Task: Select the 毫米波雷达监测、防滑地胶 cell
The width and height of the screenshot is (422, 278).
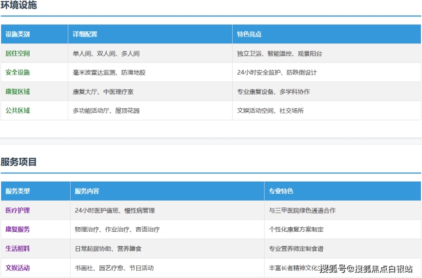Action: (109, 72)
